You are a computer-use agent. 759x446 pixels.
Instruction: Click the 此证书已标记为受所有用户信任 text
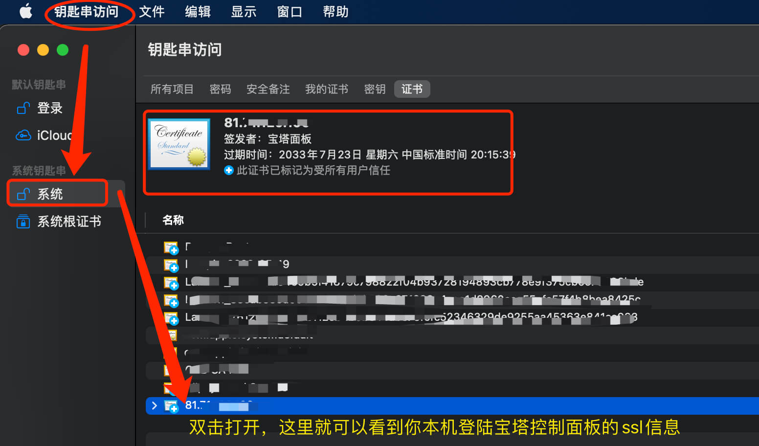pos(313,170)
